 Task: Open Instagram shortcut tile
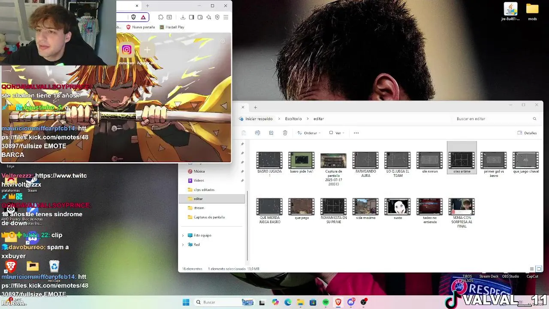(x=127, y=50)
